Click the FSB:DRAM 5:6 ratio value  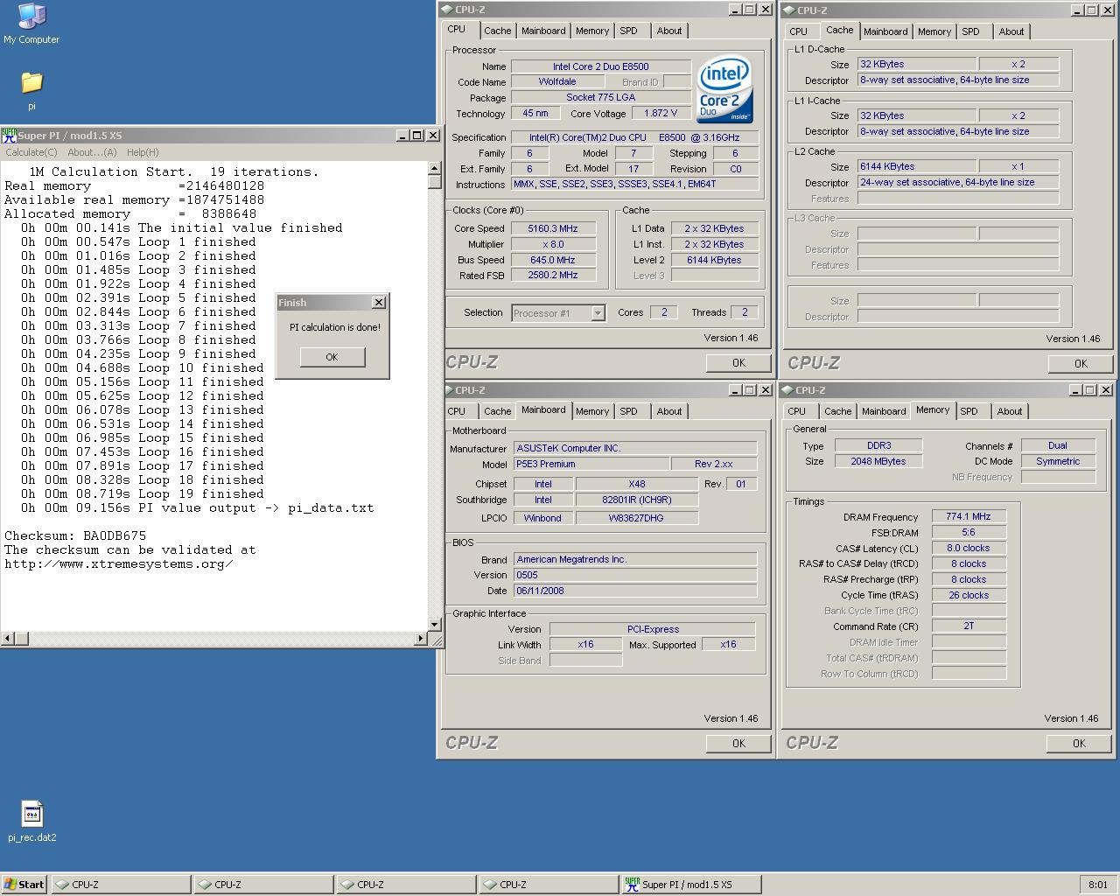click(x=969, y=533)
